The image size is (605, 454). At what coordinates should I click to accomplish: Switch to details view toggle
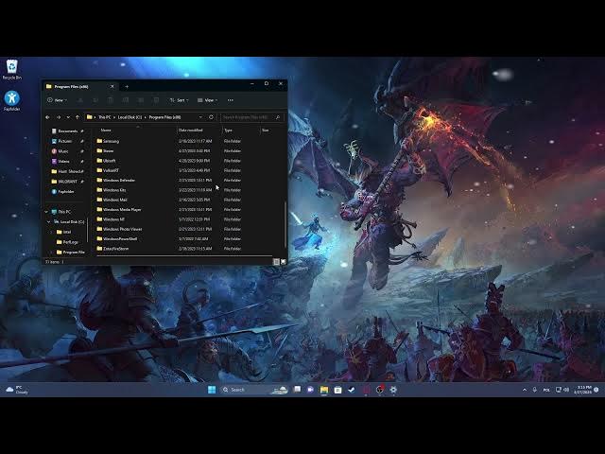click(276, 261)
